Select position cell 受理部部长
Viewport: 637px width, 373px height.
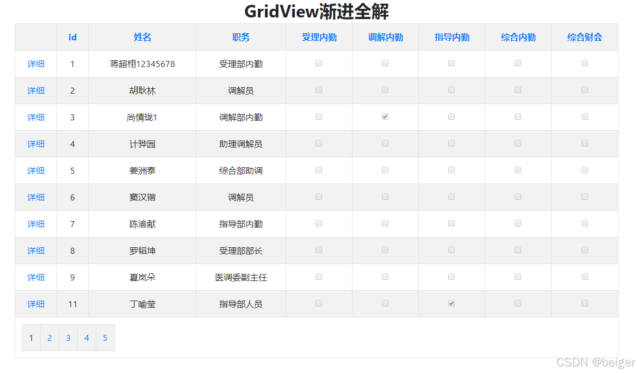[241, 250]
